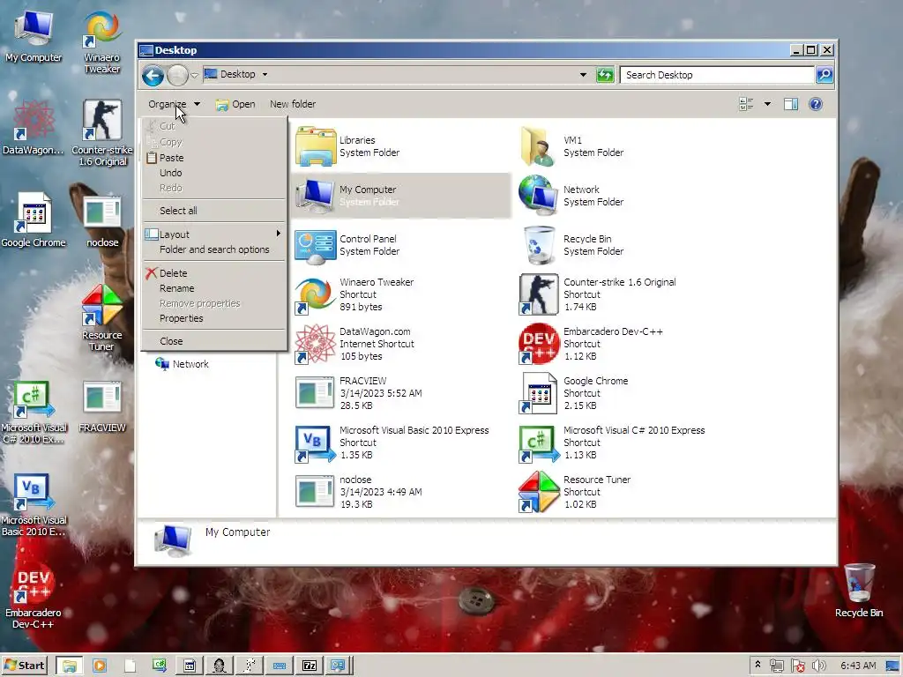Select Control Panel icon in the file list
The image size is (903, 677).
315,245
